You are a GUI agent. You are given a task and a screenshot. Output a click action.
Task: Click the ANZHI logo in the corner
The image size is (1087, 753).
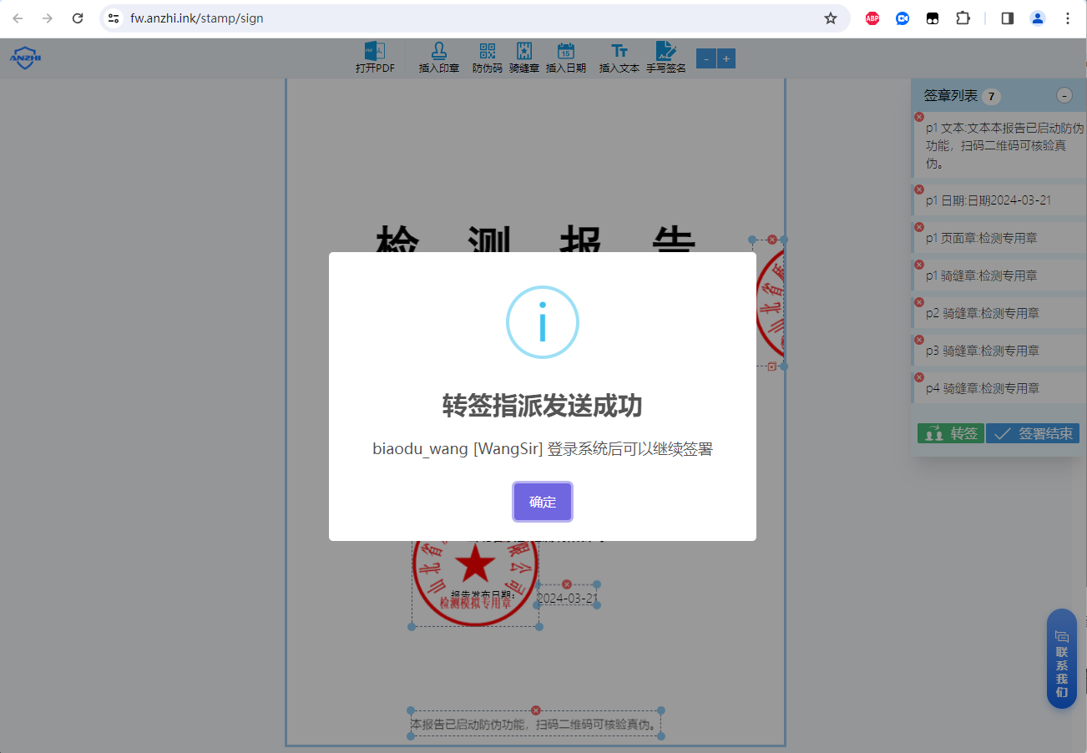24,58
